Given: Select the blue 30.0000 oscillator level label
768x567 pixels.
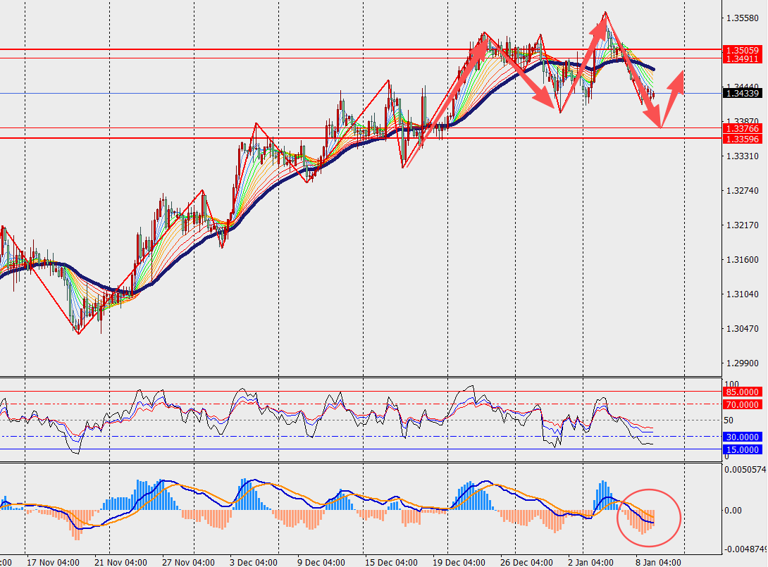Looking at the screenshot, I should [742, 437].
